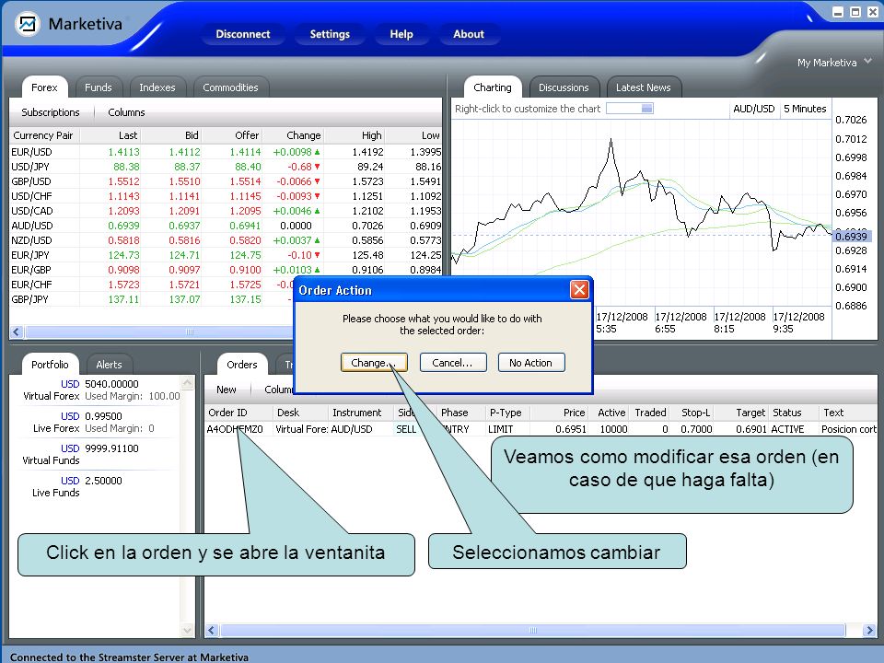Switch to the Funds tab
Viewport: 884px width, 663px height.
[99, 87]
